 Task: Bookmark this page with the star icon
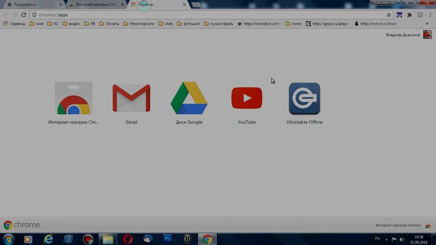coord(389,15)
